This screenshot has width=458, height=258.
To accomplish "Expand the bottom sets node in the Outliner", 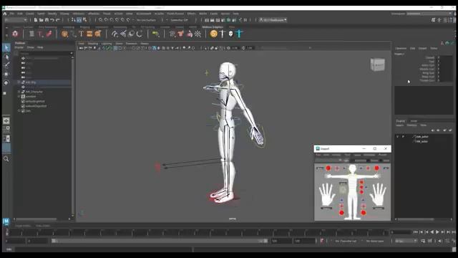I will coord(19,111).
